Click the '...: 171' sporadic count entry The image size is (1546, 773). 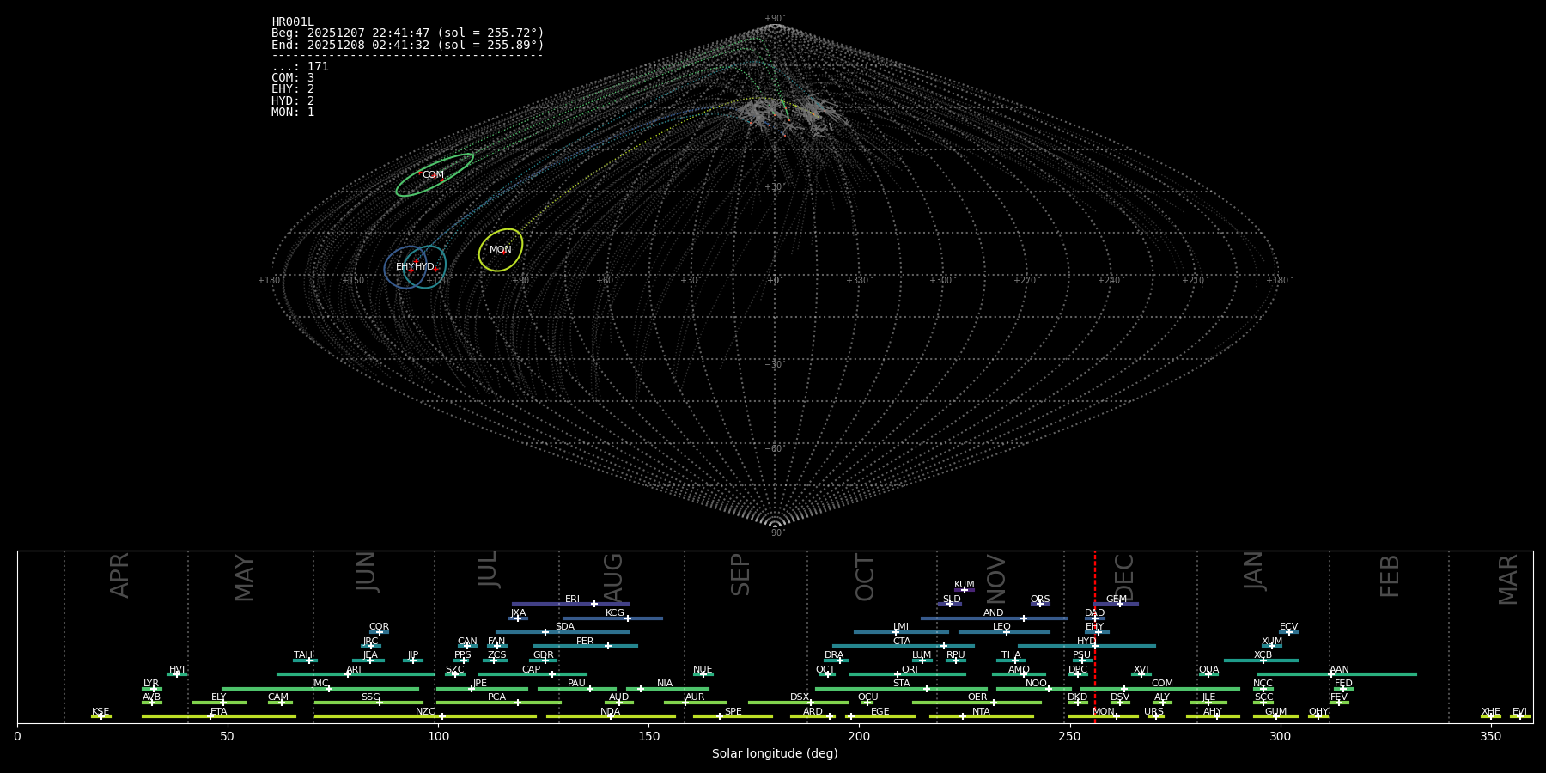(x=300, y=67)
